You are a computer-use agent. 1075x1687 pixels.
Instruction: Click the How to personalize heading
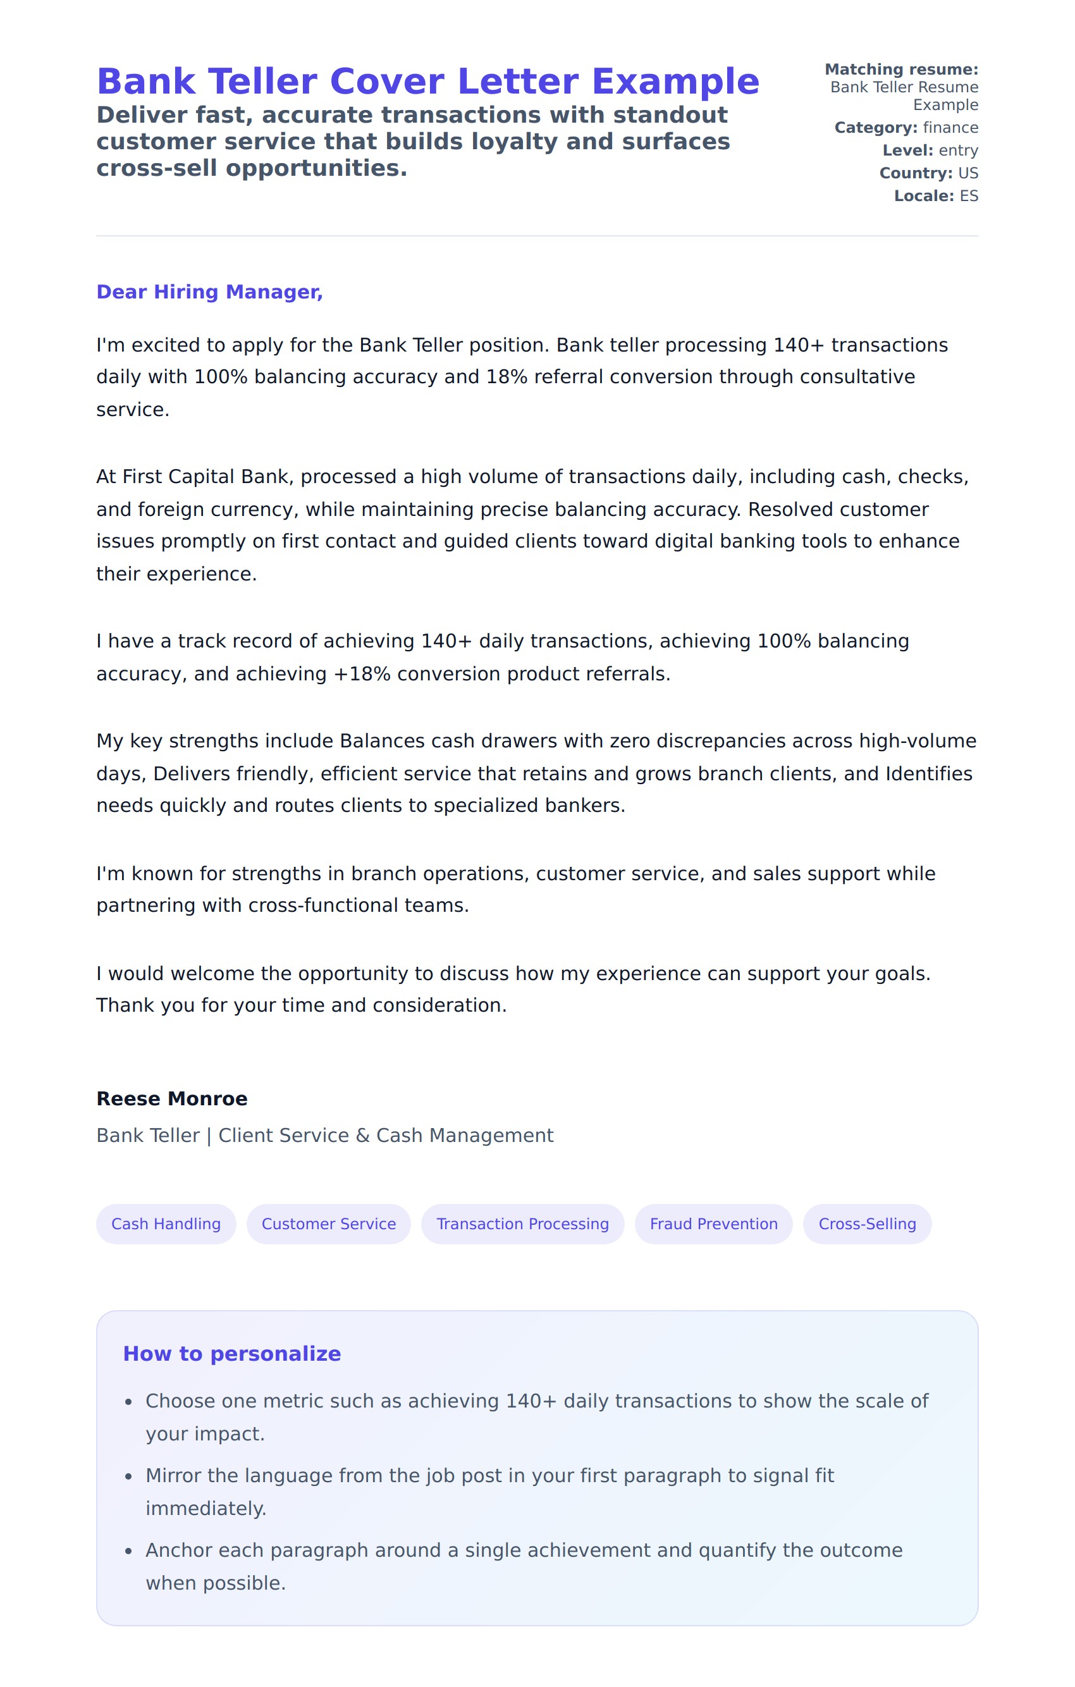[232, 1354]
